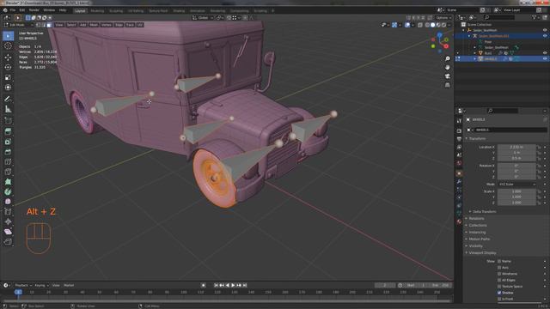Click the viewport zoom magnifier icon
Screen dimensions: 550x309
pos(447,59)
